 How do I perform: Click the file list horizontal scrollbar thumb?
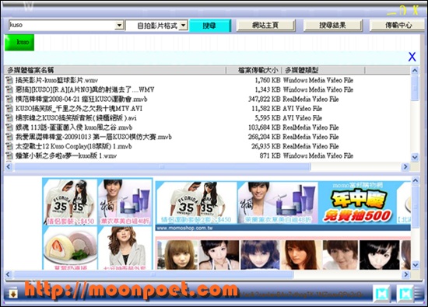pos(163,166)
